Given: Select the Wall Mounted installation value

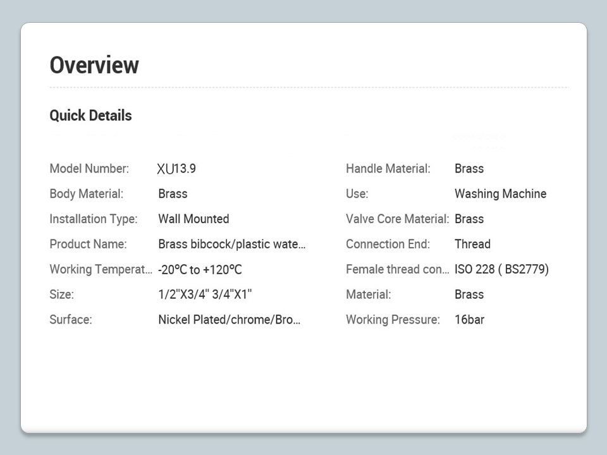Looking at the screenshot, I should (x=193, y=219).
